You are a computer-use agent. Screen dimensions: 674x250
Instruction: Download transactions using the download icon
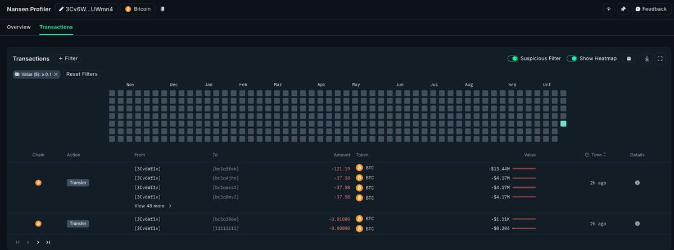point(646,58)
